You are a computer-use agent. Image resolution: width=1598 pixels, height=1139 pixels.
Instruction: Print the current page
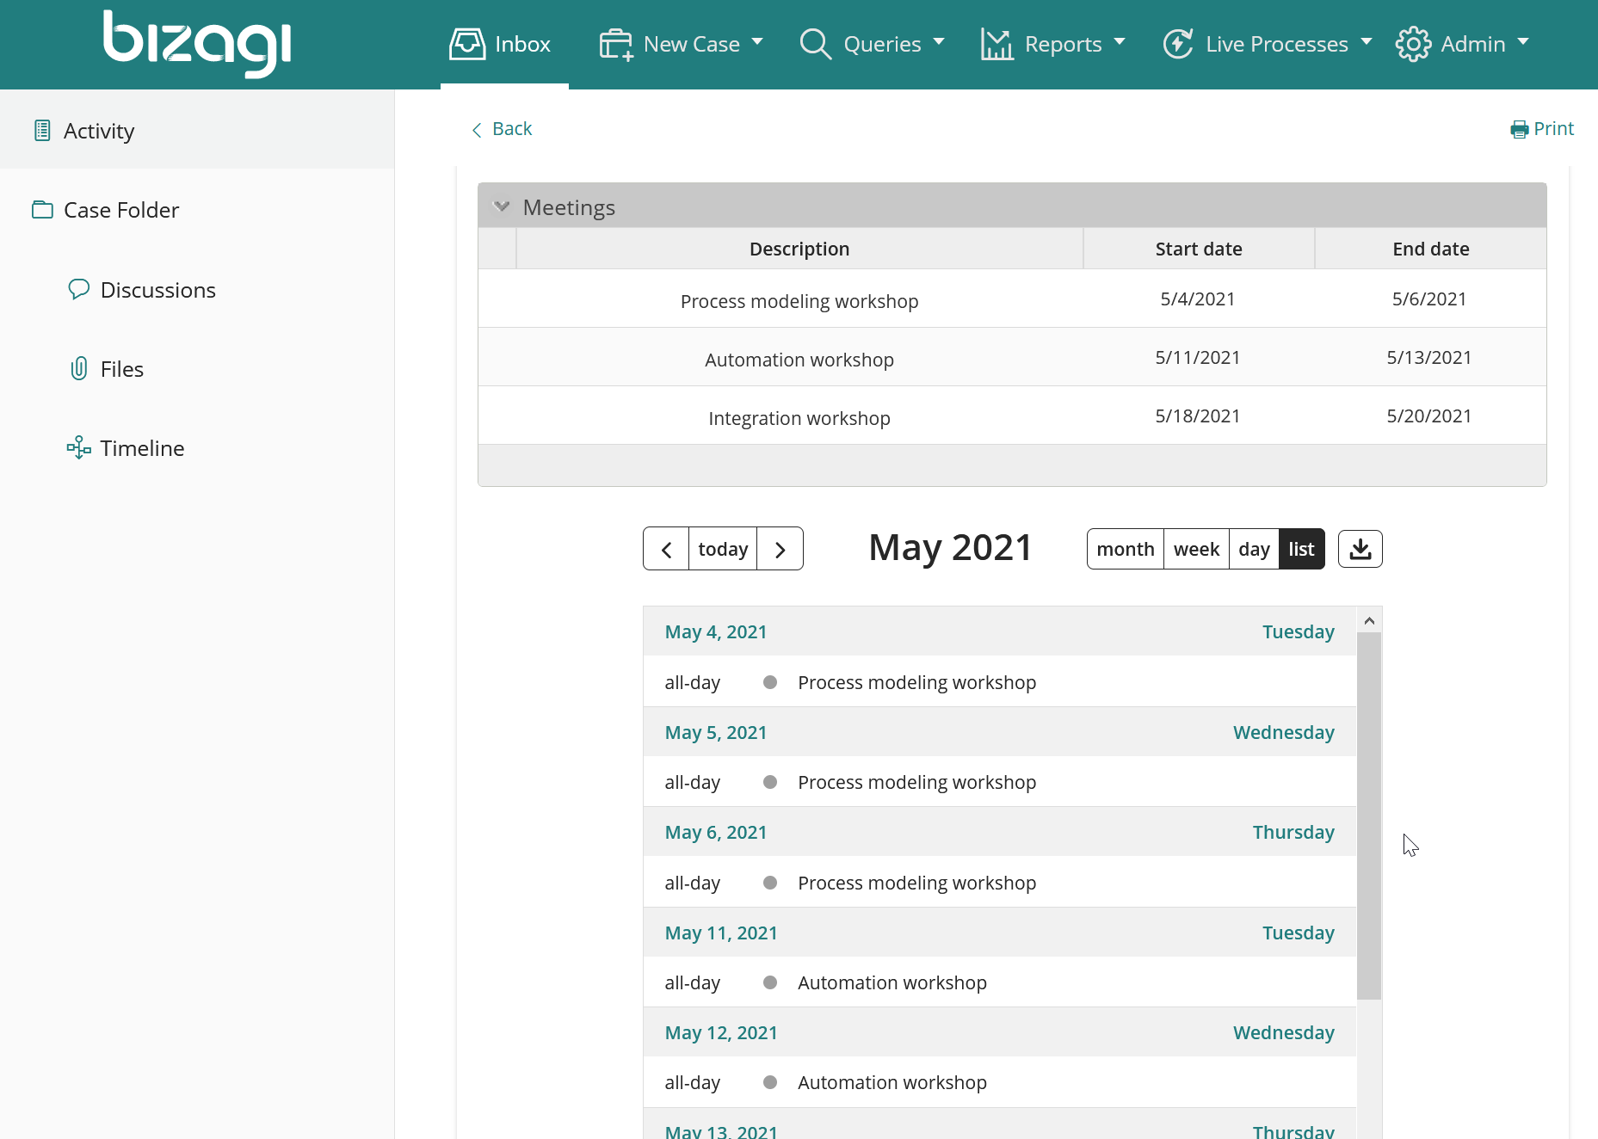[x=1542, y=129]
